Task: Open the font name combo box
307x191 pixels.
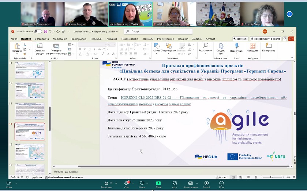Action: [93, 44]
